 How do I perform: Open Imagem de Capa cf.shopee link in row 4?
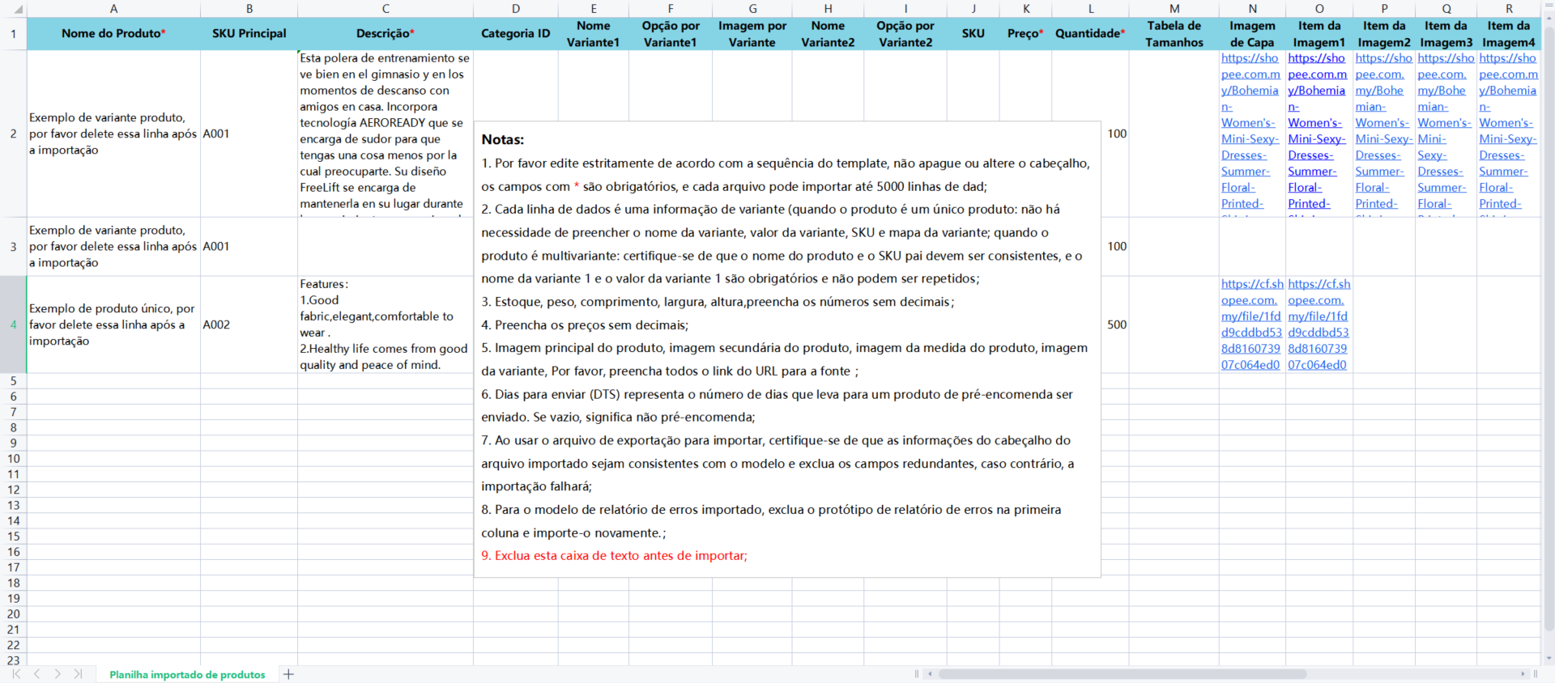(1252, 325)
